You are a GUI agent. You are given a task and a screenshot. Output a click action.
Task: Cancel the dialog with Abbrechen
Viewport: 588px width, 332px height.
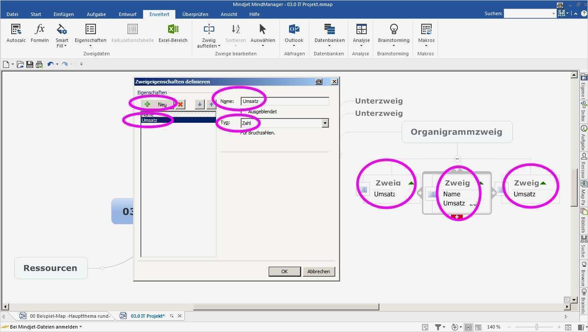(x=319, y=271)
